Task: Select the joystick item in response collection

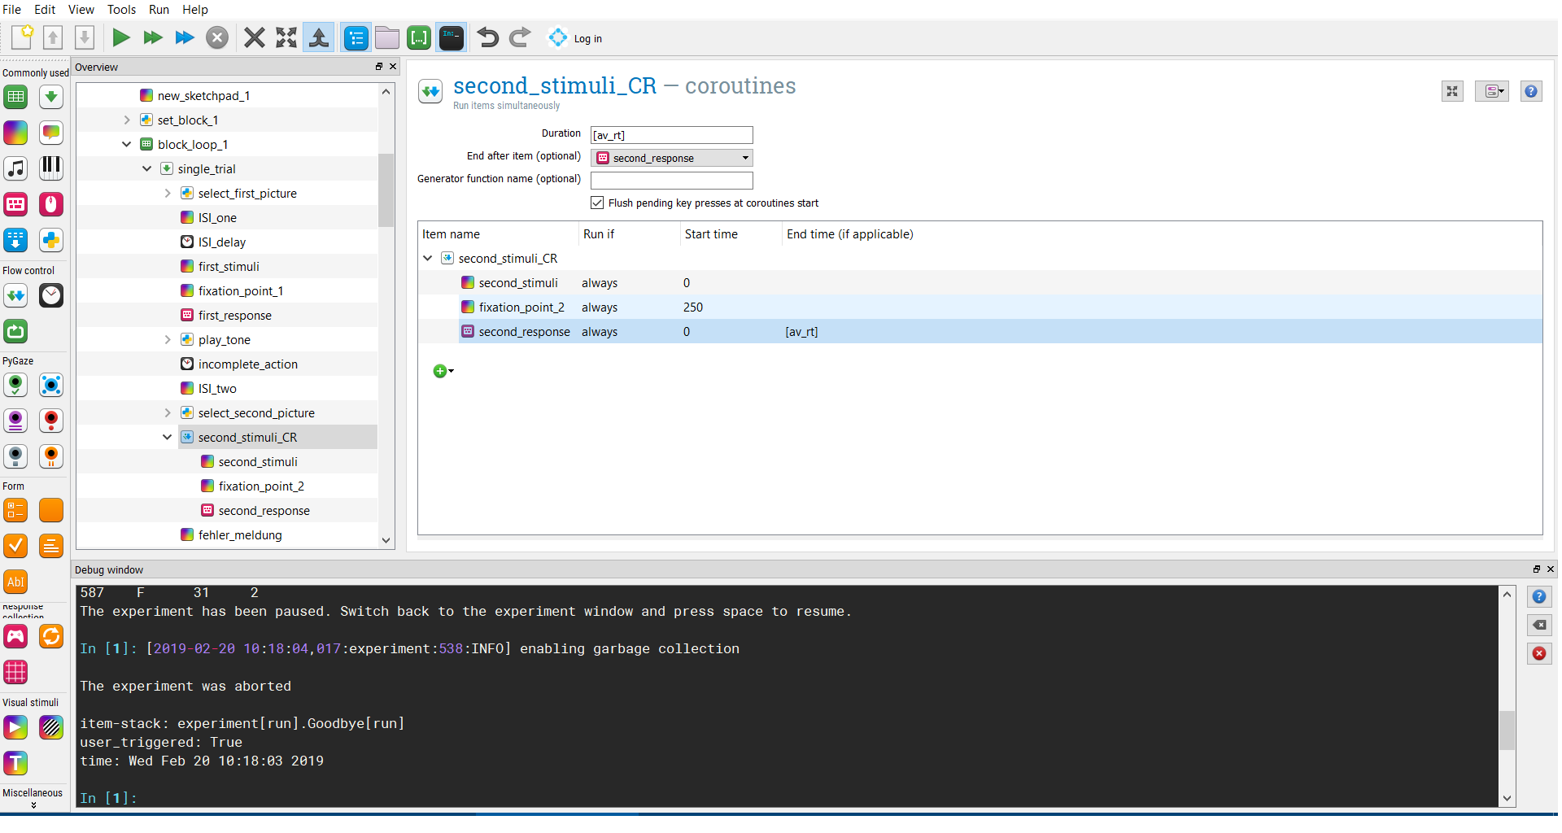Action: click(15, 636)
